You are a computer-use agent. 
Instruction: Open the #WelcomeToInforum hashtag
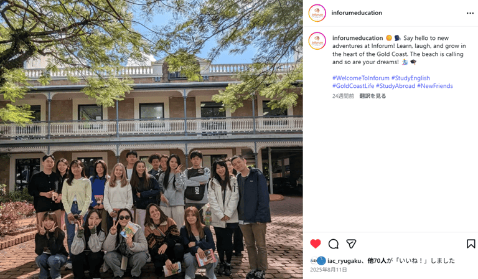pyautogui.click(x=360, y=78)
